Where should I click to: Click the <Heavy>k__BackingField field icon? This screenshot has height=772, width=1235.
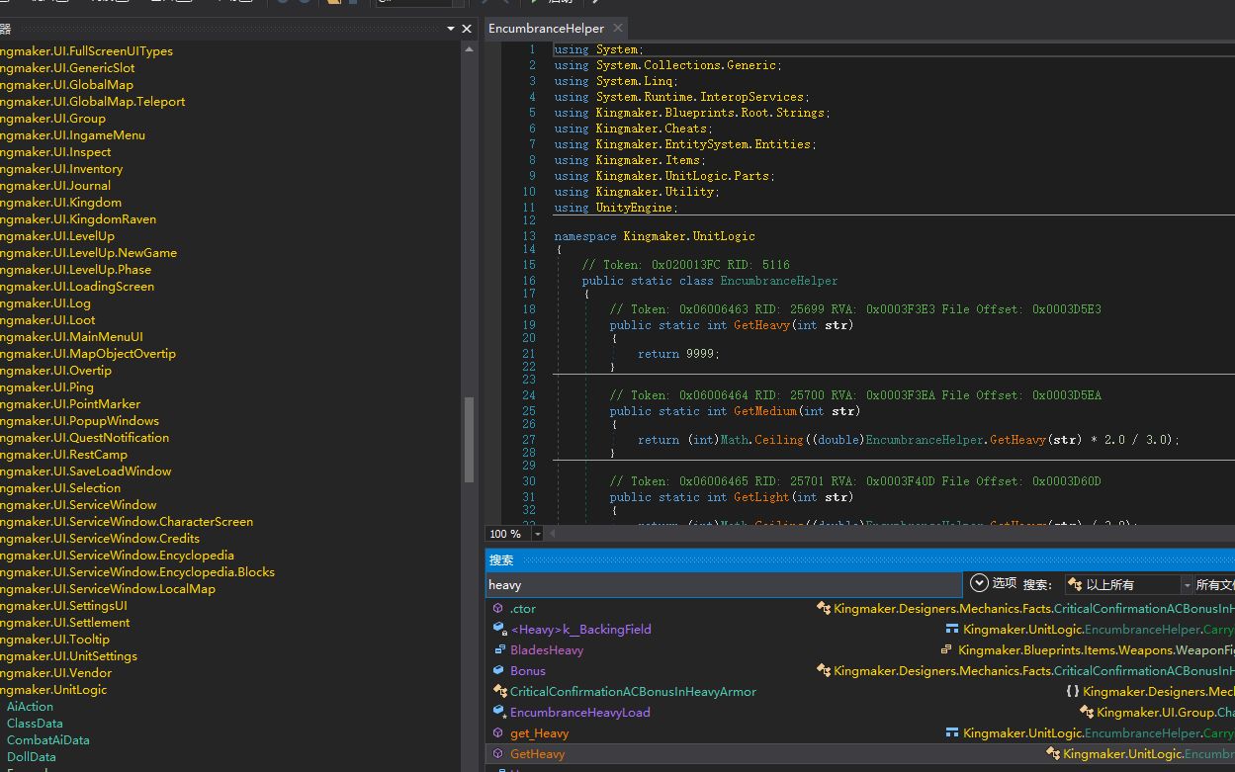[x=498, y=630]
